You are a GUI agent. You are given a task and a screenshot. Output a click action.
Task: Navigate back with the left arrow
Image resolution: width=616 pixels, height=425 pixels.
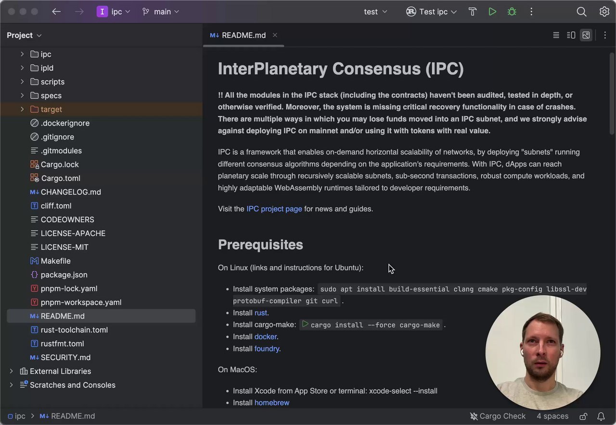pyautogui.click(x=56, y=12)
